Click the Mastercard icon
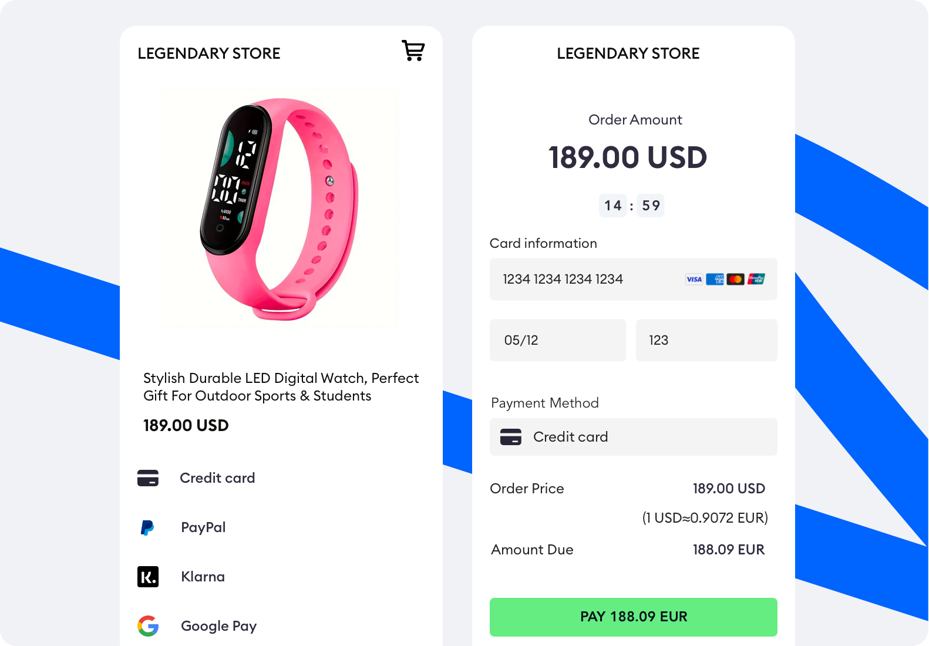 point(735,280)
